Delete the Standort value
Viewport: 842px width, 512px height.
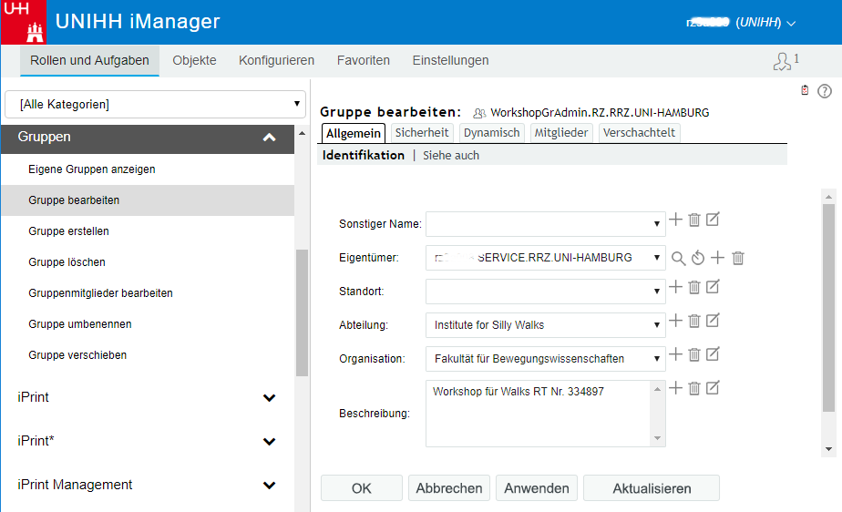(x=694, y=287)
